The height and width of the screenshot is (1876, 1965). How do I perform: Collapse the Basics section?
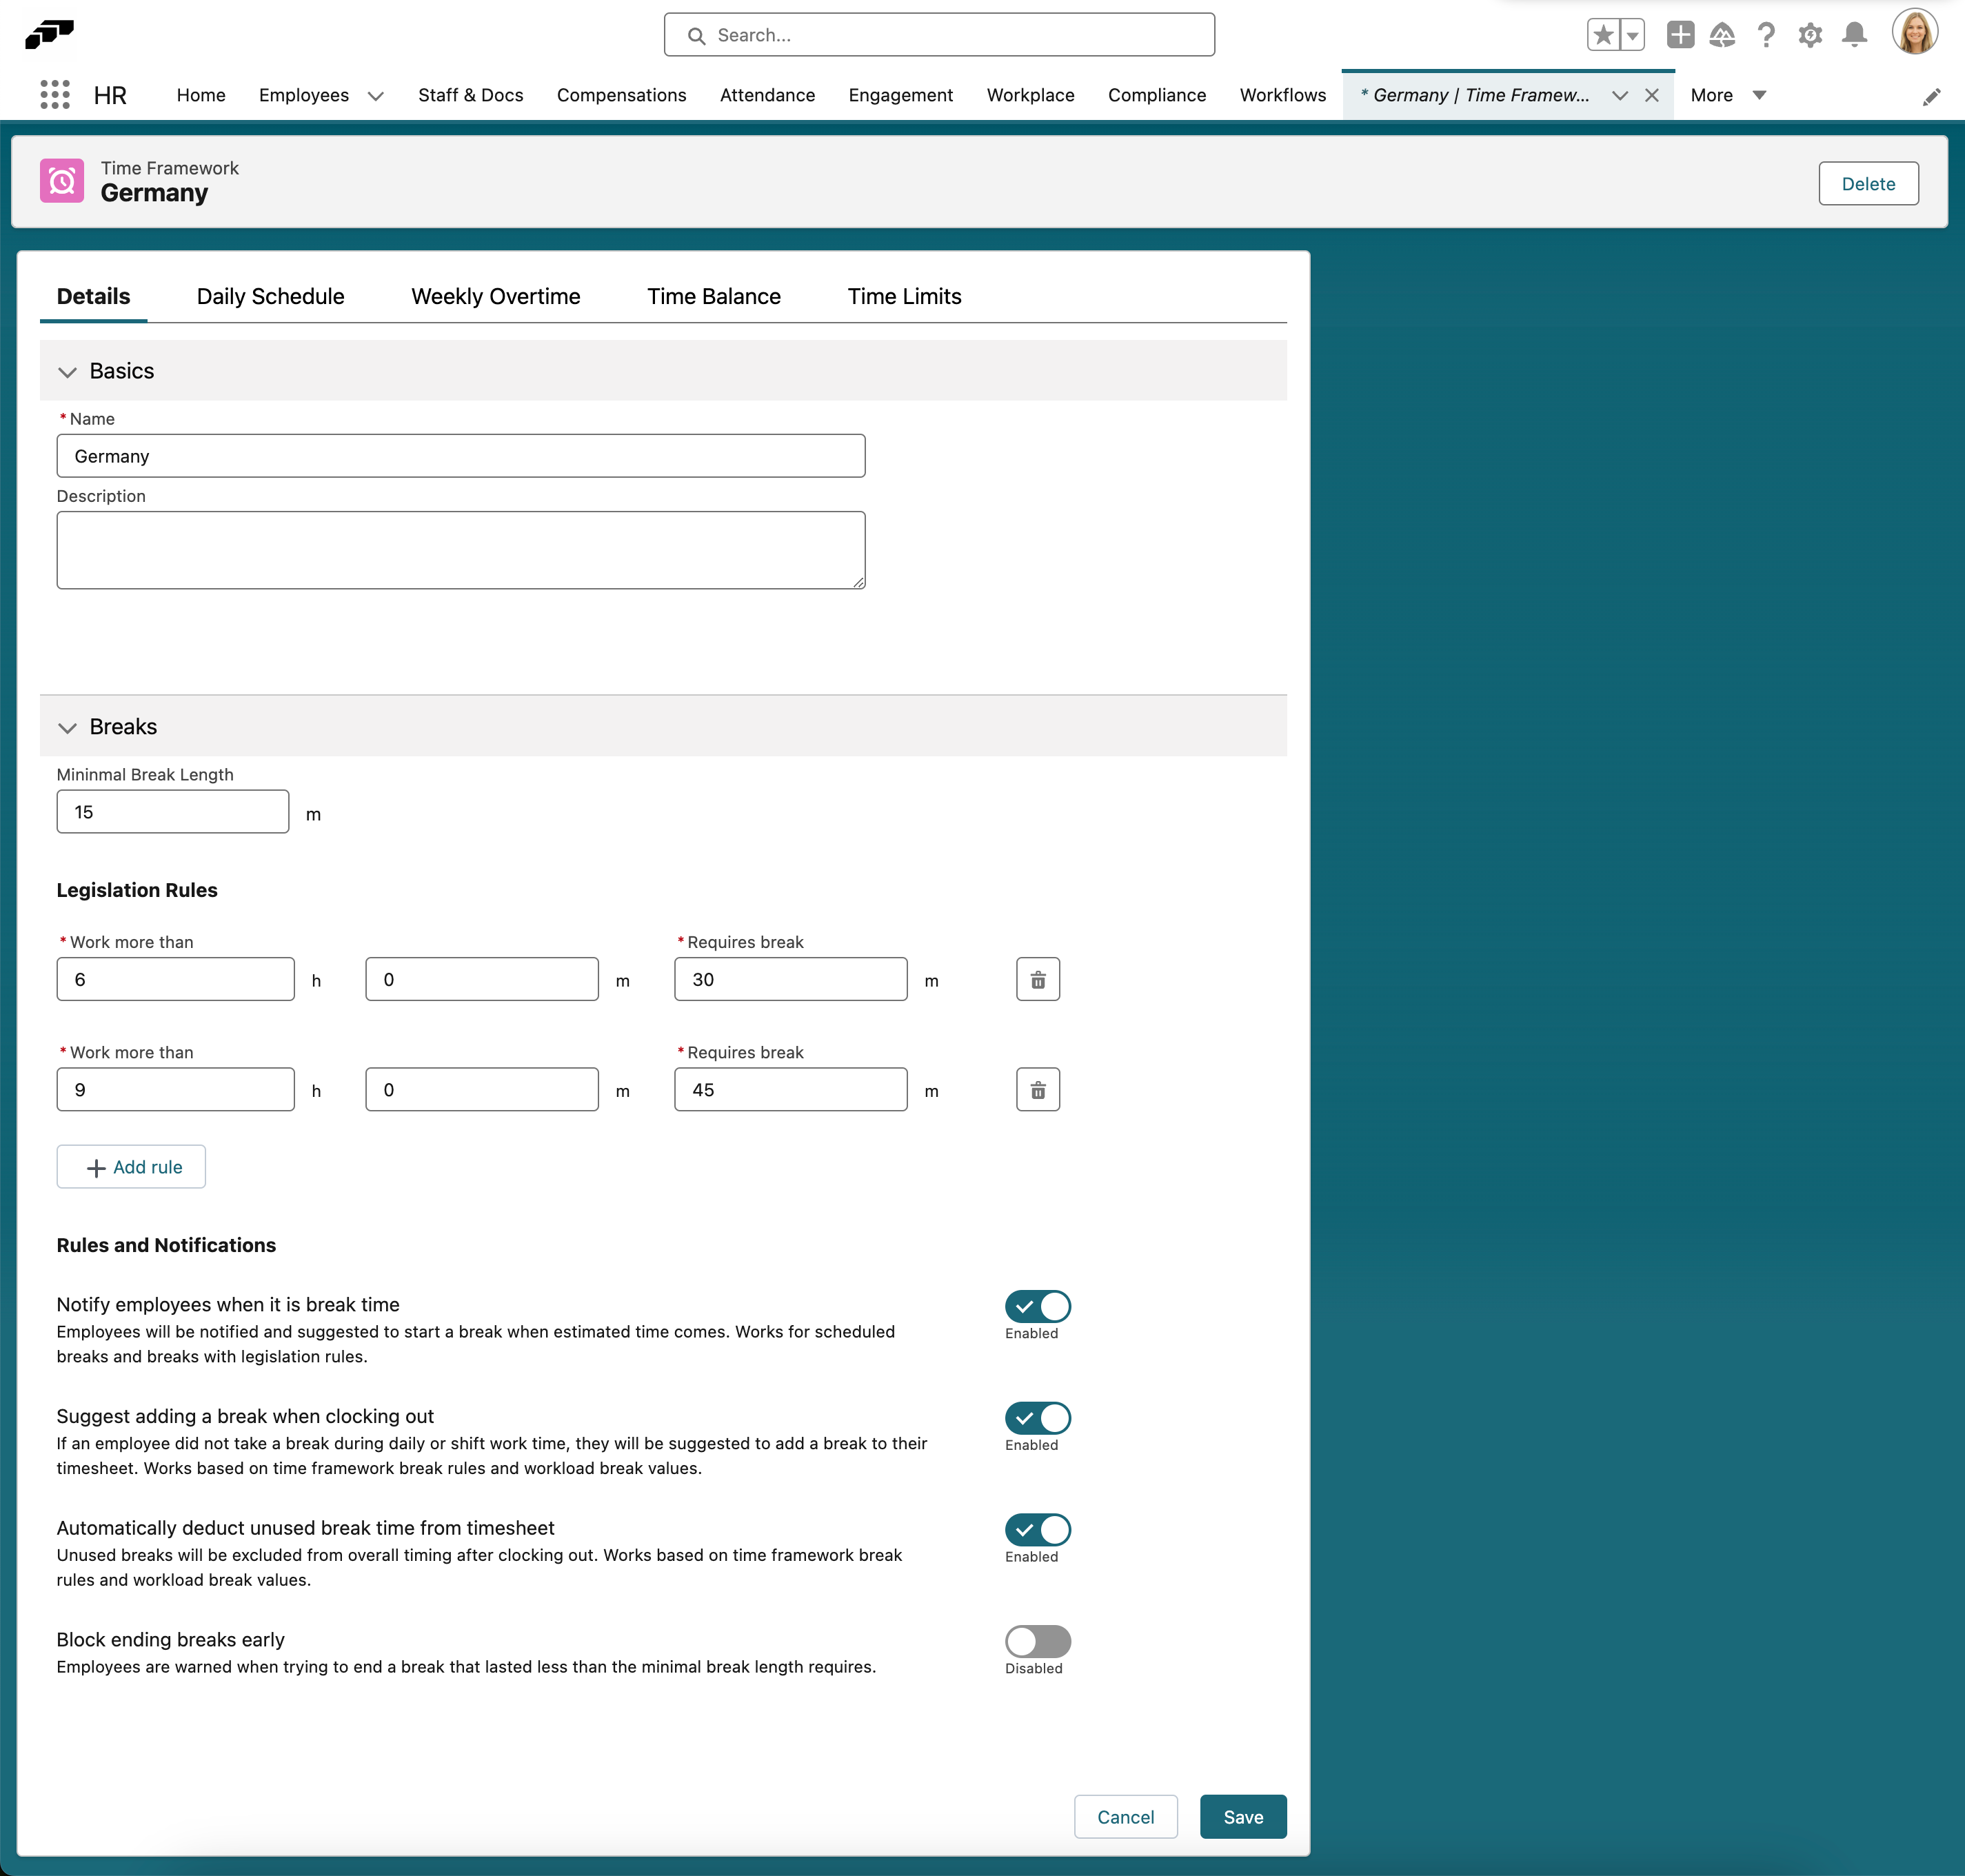coord(68,371)
